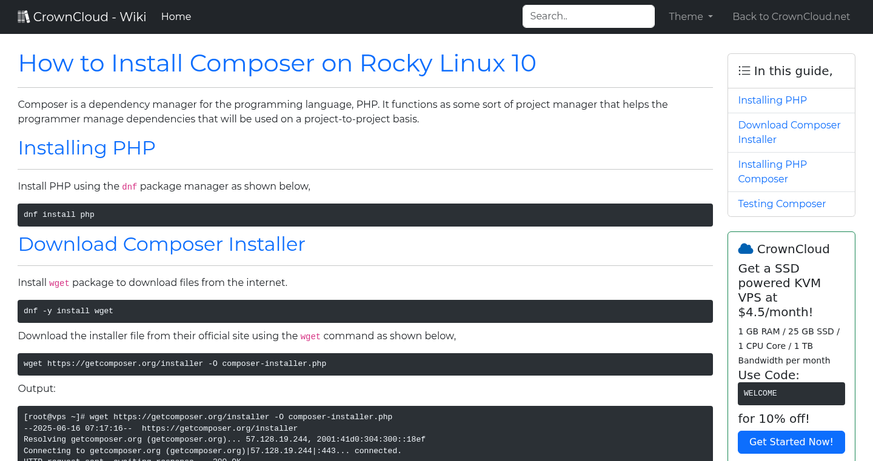
Task: Click the page title 'How to Install Composer'
Action: pyautogui.click(x=277, y=63)
